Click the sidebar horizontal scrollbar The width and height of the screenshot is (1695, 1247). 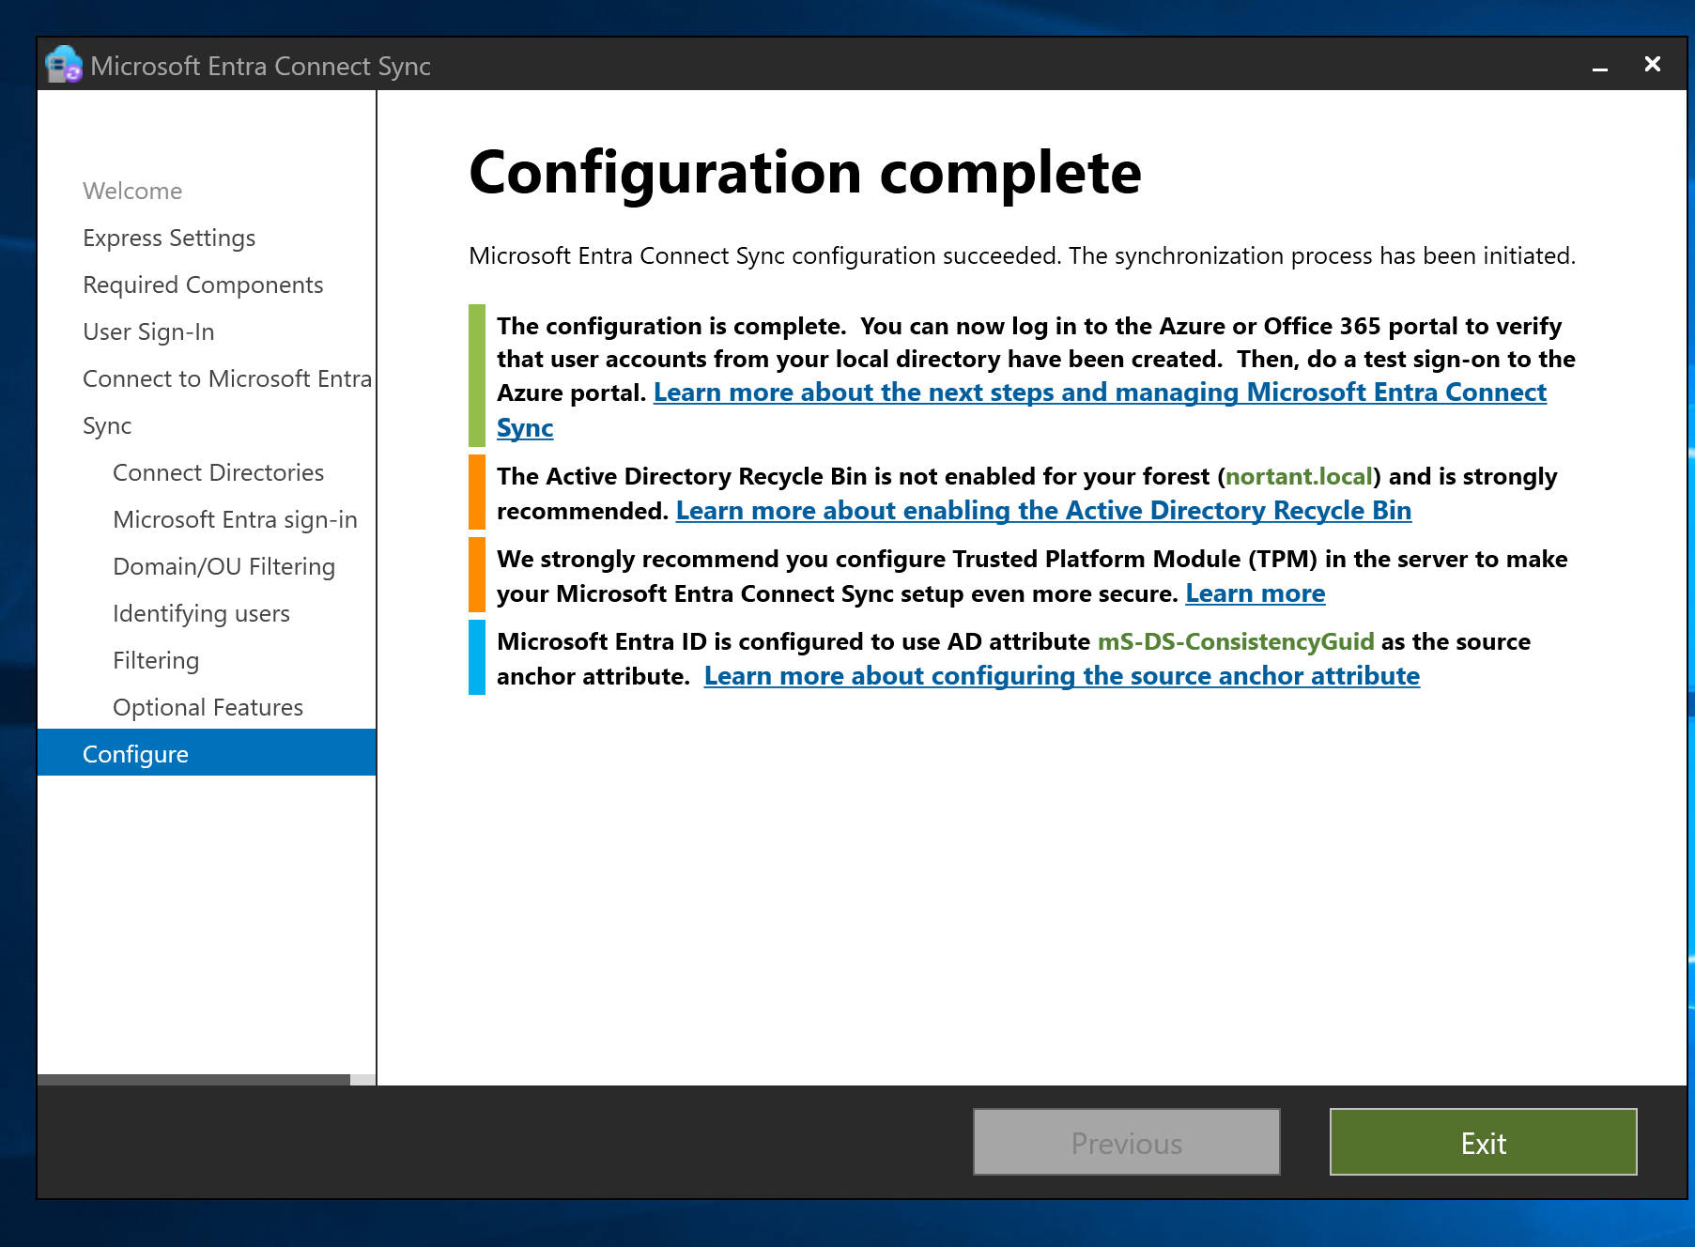[x=193, y=1080]
